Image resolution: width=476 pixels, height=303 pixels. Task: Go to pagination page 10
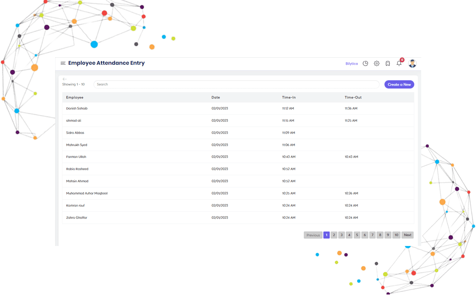coord(396,235)
